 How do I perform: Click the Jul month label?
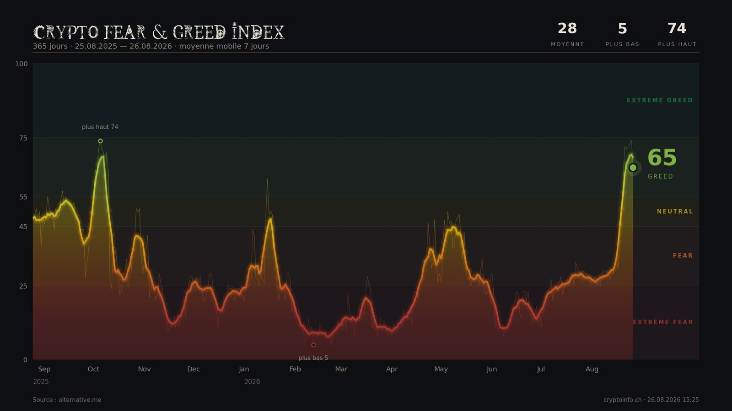pyautogui.click(x=541, y=369)
